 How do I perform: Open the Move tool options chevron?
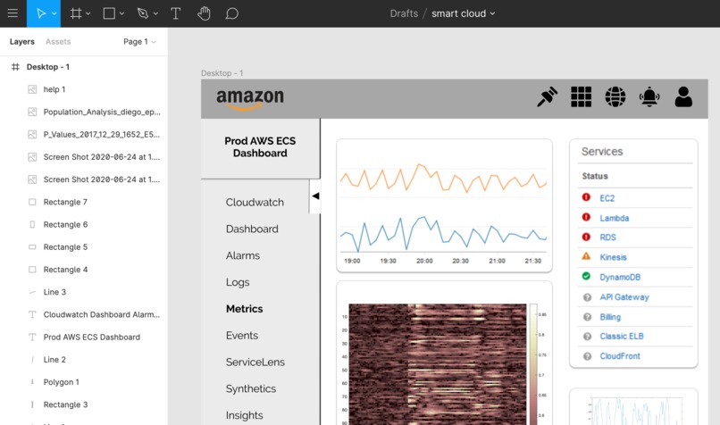54,13
